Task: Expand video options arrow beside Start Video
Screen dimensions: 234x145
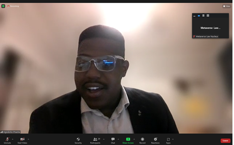Action: point(28,139)
